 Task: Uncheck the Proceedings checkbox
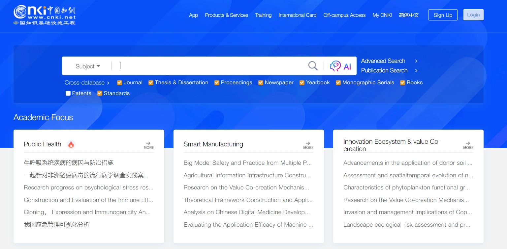[217, 83]
